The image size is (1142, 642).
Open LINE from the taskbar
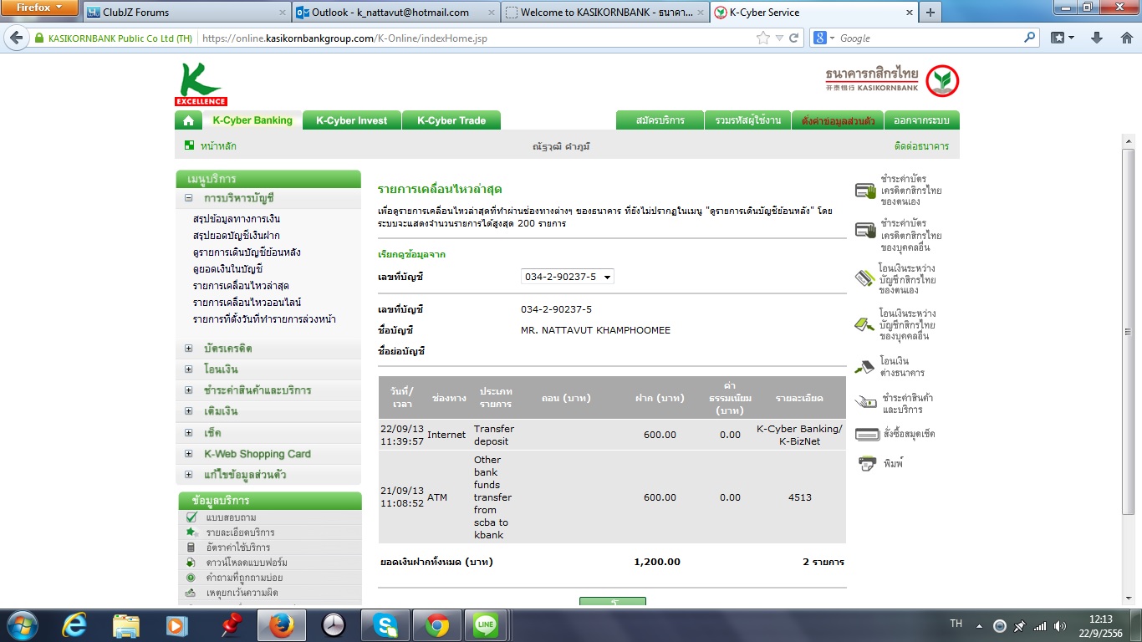click(486, 625)
